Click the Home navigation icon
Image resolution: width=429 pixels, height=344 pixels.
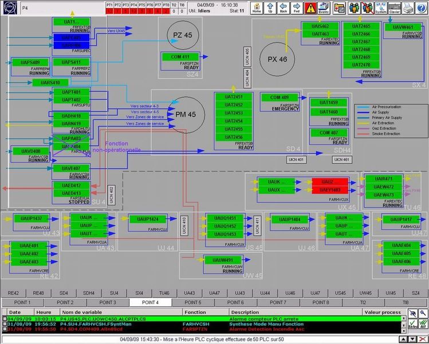257,7
